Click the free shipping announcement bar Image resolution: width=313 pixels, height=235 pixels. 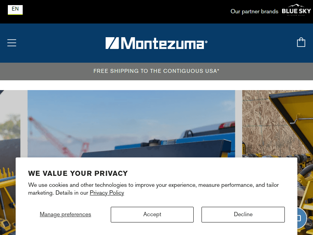(x=156, y=71)
